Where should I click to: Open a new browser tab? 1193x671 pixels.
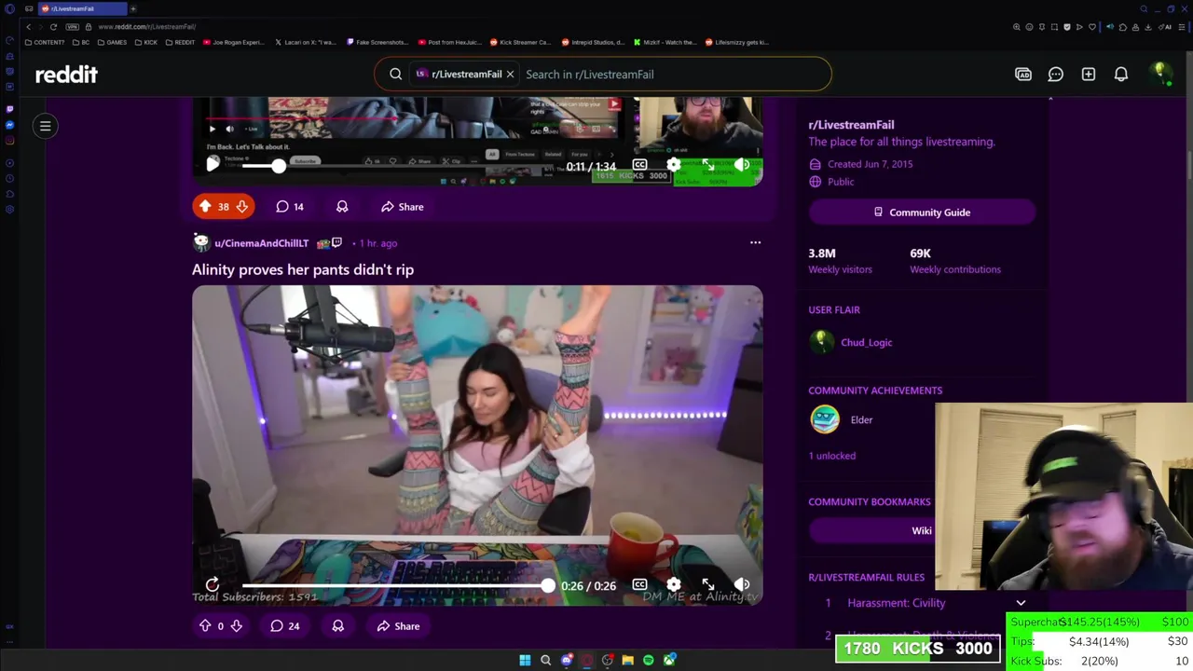pos(133,8)
